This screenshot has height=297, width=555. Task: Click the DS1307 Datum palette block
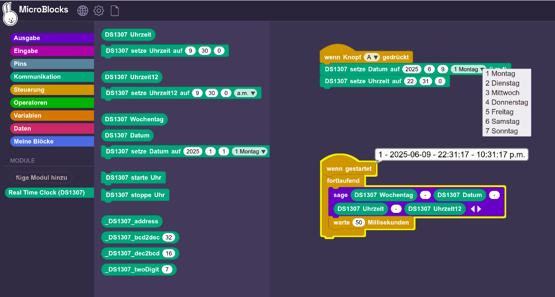point(127,135)
